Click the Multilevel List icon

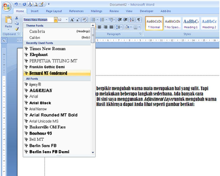[111, 20]
